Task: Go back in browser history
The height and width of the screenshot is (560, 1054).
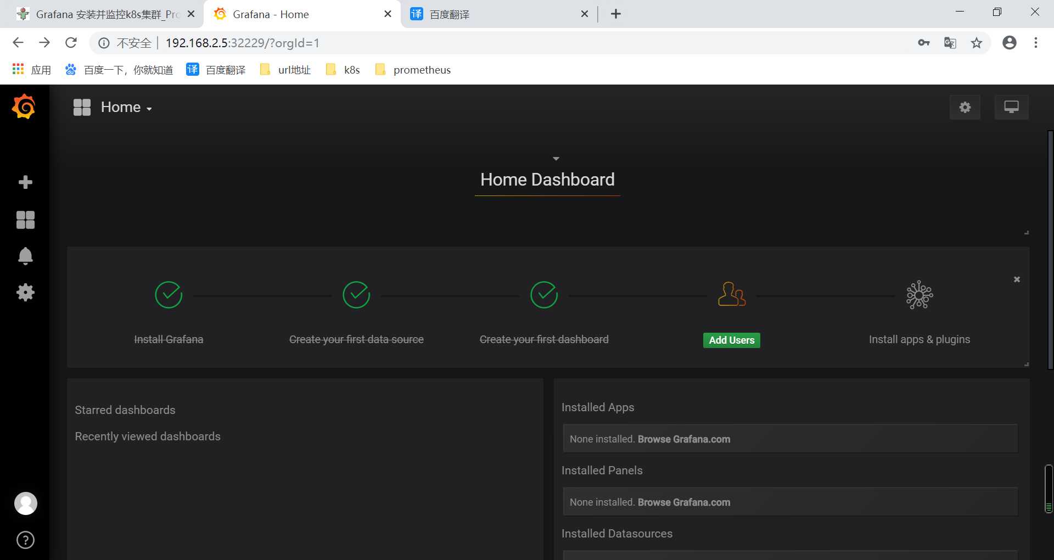Action: pos(18,43)
